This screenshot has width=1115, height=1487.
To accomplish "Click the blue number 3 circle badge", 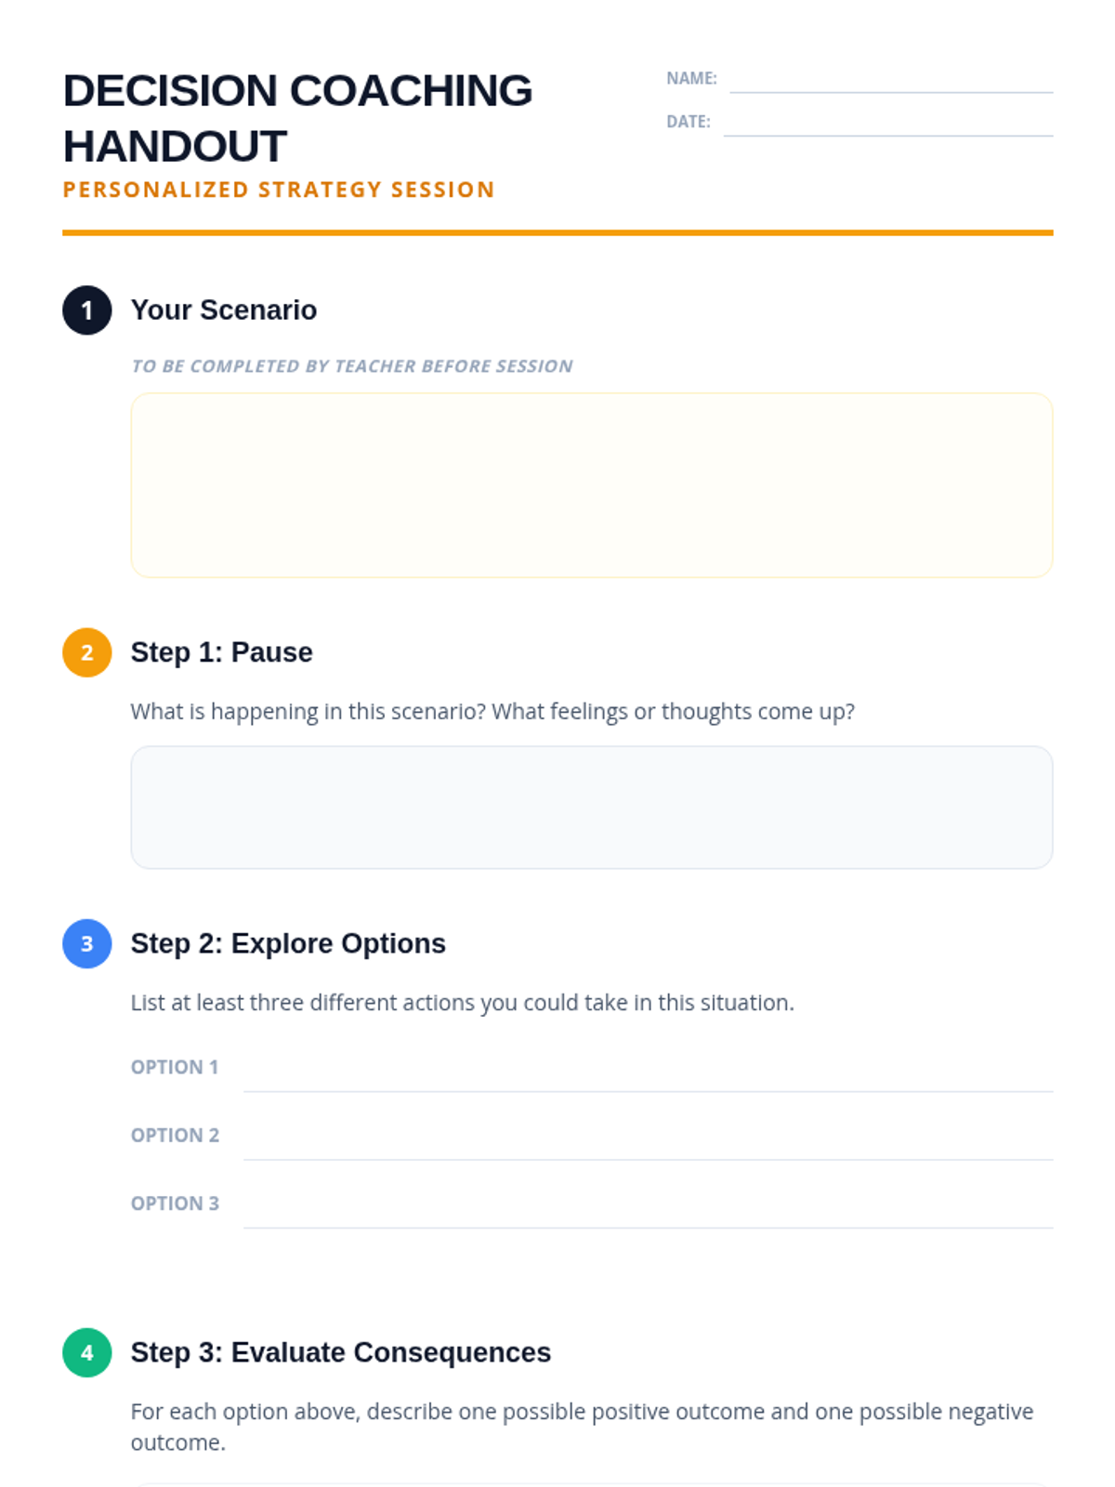I will (x=87, y=944).
